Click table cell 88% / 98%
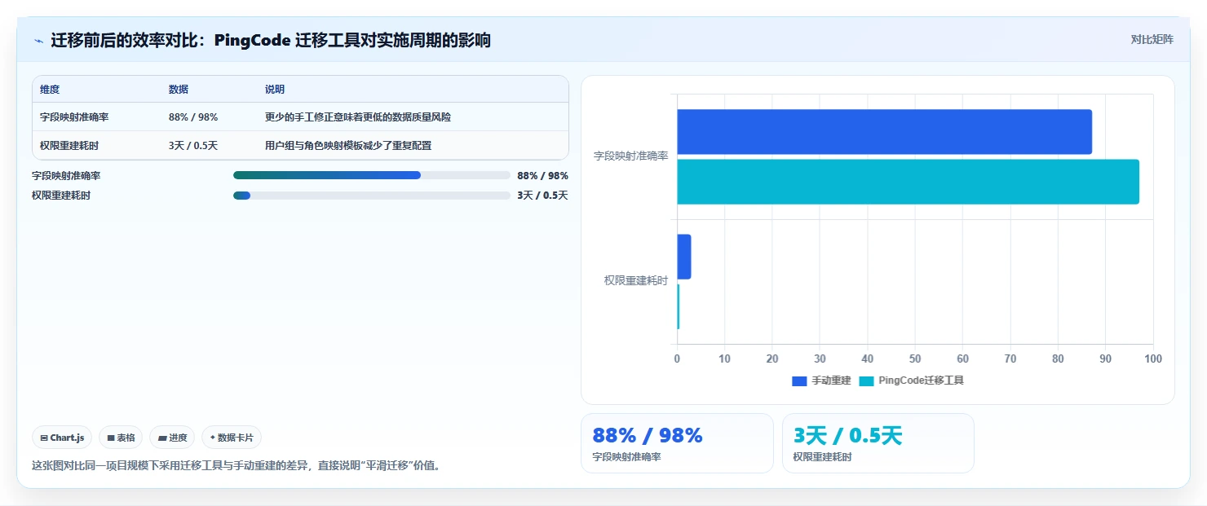The height and width of the screenshot is (506, 1207). point(193,117)
